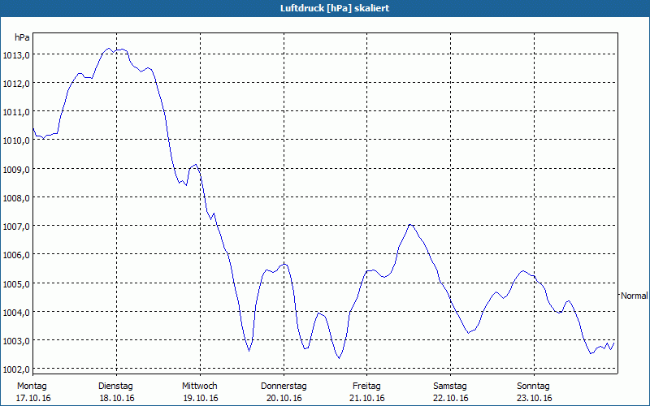This screenshot has height=406, width=650.
Task: Click the Donnerstag day label
Action: click(x=284, y=387)
